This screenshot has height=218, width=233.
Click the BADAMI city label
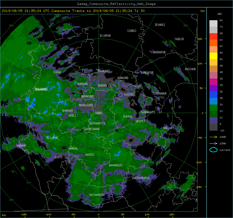103,86
